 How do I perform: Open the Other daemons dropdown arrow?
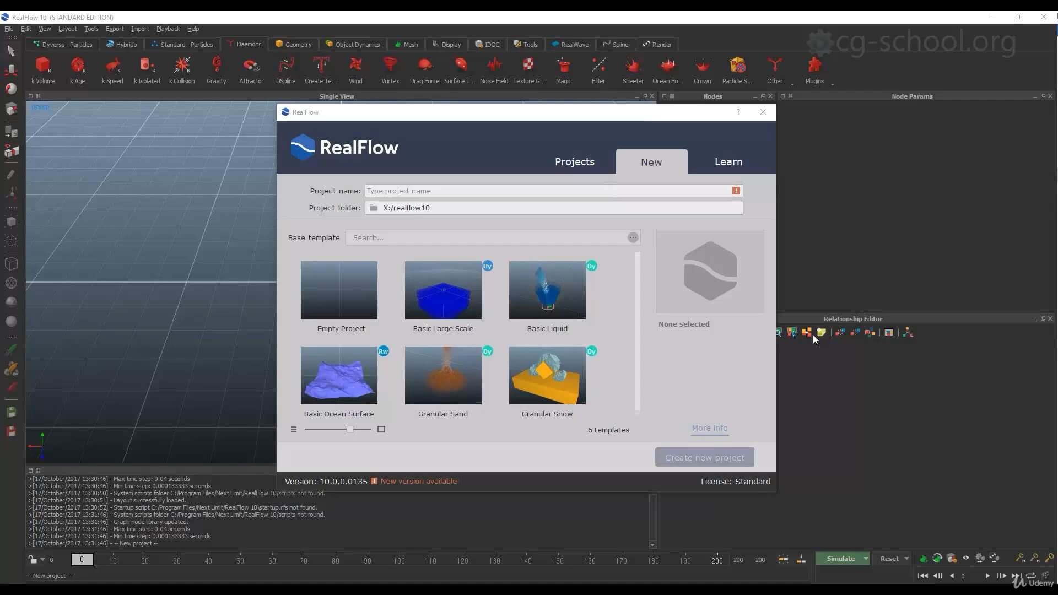pos(792,84)
